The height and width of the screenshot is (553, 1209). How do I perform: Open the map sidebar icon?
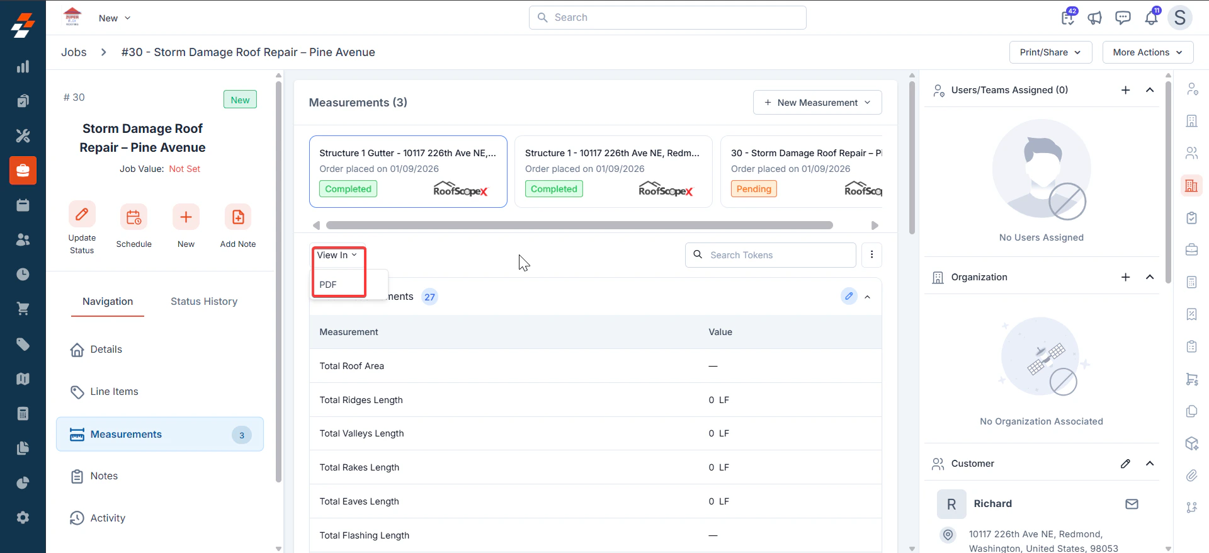tap(23, 379)
